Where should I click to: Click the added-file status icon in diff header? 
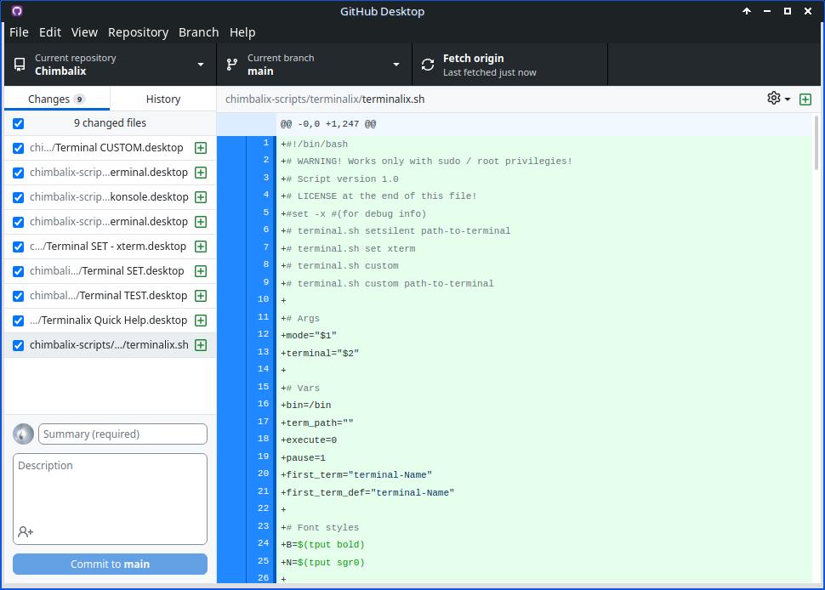805,99
